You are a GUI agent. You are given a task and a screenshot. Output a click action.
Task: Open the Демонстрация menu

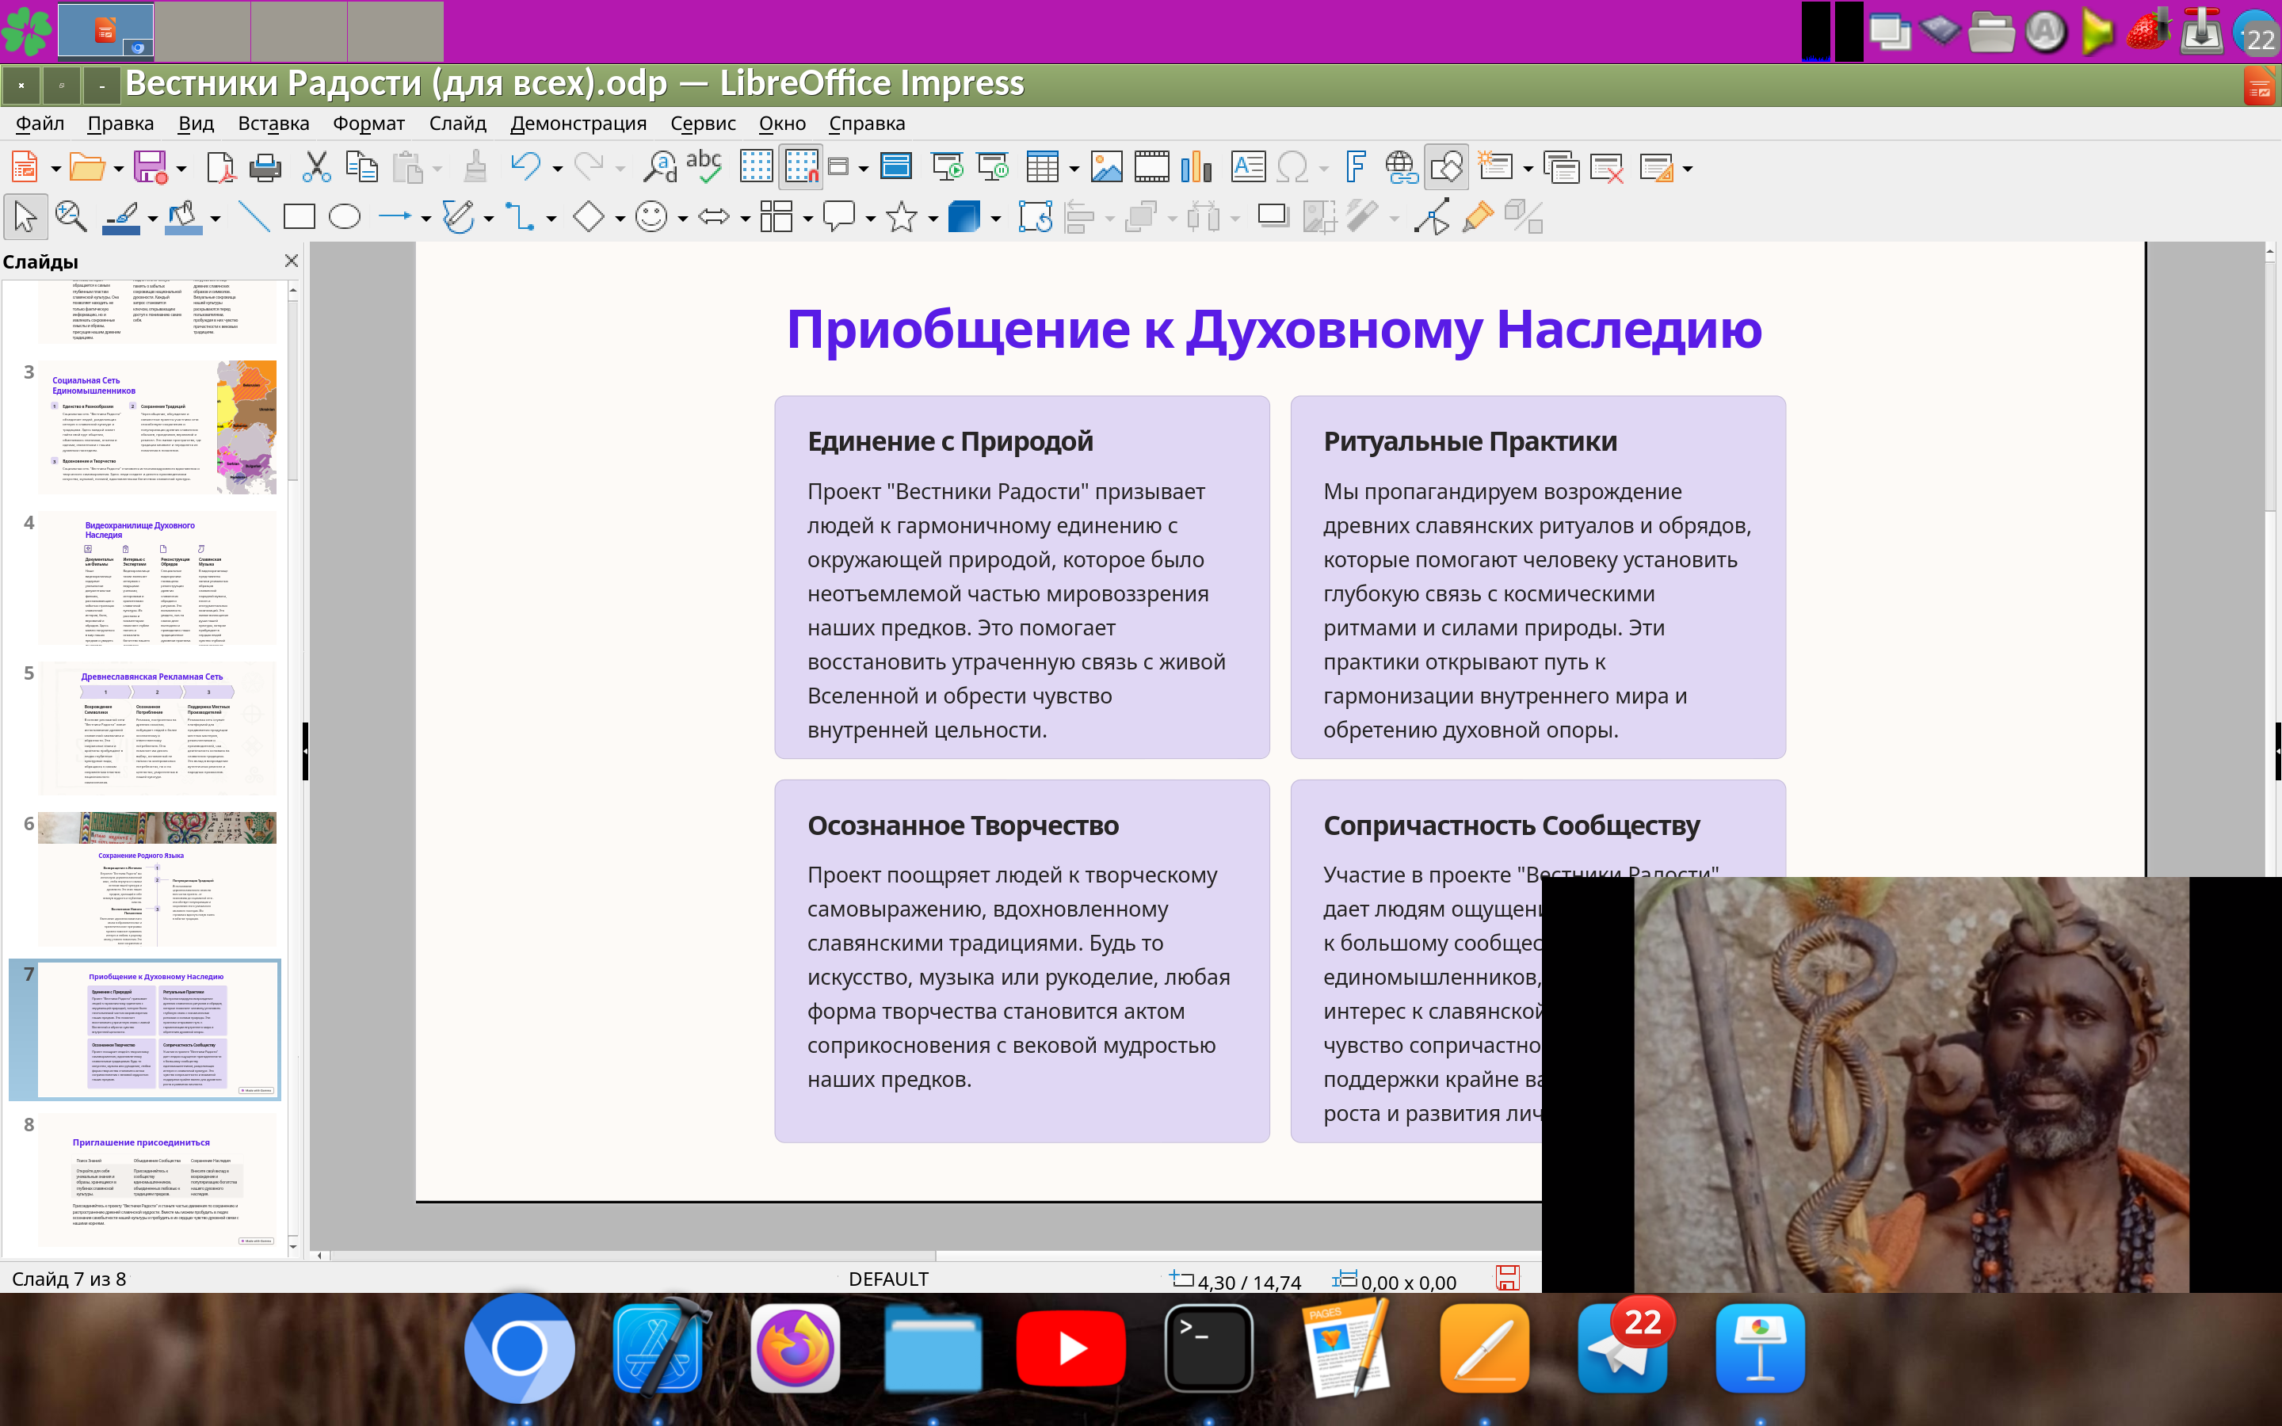[x=578, y=124]
